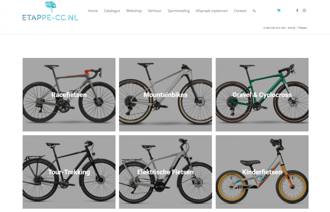
Task: Click Afspraak inplannen in the navigation
Action: pyautogui.click(x=212, y=11)
